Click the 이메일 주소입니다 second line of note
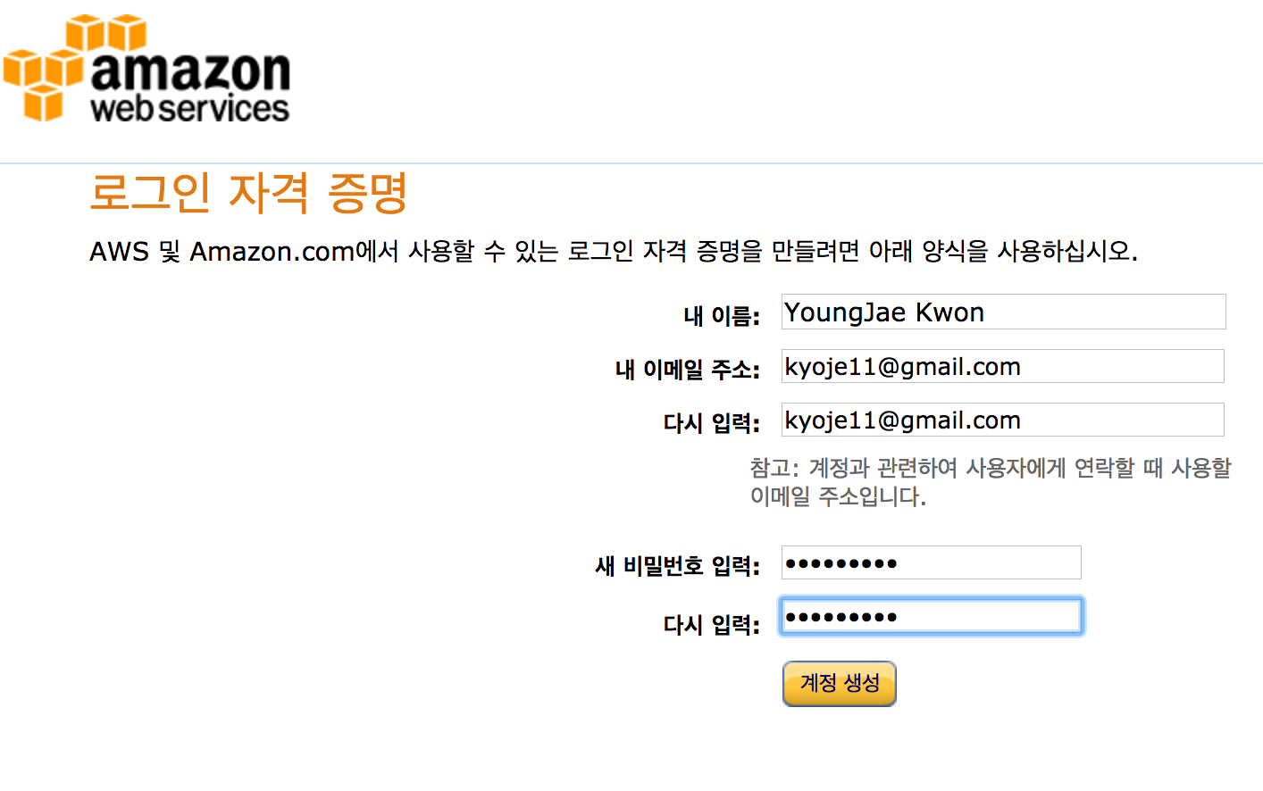The height and width of the screenshot is (791, 1263). pos(838,496)
